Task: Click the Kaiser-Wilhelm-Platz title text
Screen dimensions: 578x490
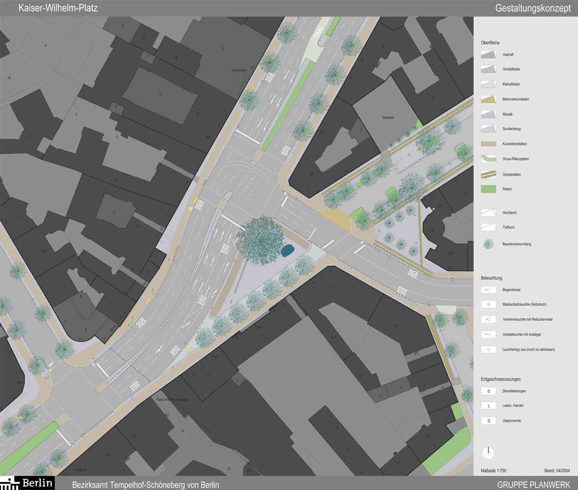Action: coord(58,8)
